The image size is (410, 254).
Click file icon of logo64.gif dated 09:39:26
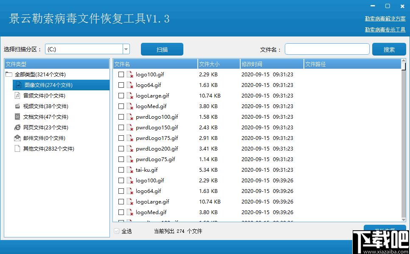(130, 191)
